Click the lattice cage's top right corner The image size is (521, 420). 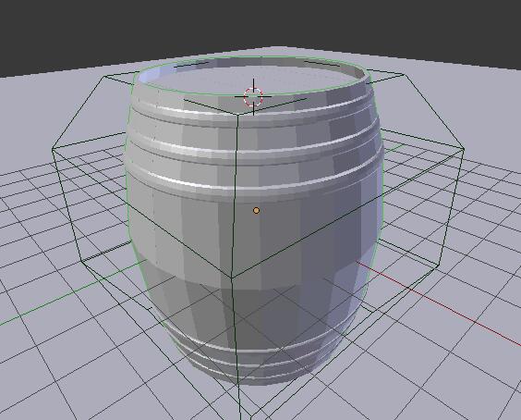(404, 75)
